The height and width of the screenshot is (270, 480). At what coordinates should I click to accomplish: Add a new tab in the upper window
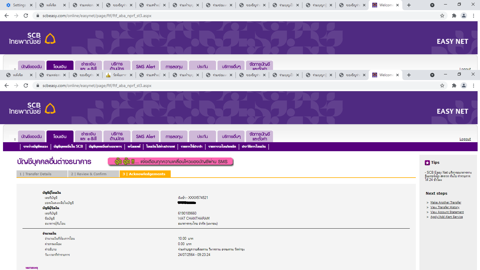click(409, 5)
